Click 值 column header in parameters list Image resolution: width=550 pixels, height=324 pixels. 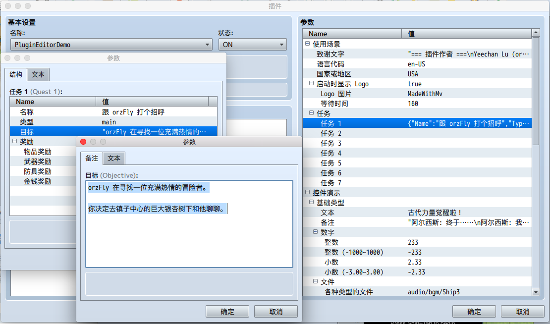click(x=467, y=34)
